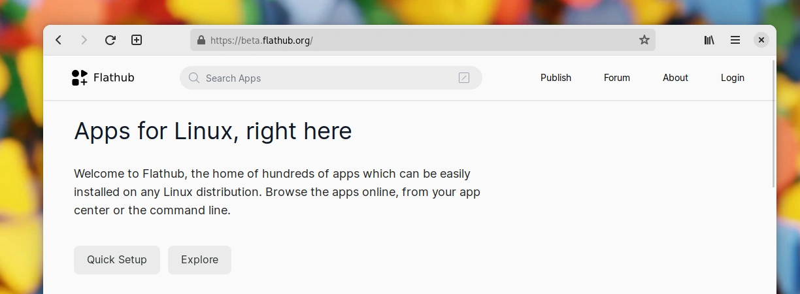The width and height of the screenshot is (800, 294).
Task: Click the padlock site security icon
Action: [201, 40]
